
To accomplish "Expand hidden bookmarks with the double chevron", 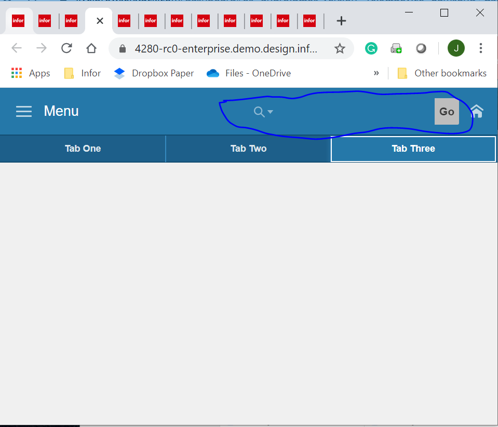I will [x=376, y=73].
